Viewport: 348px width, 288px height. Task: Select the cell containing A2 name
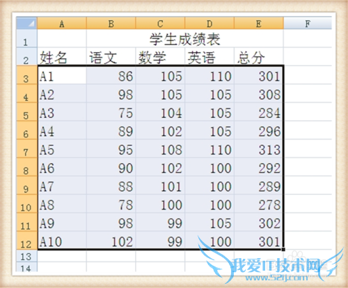(62, 93)
